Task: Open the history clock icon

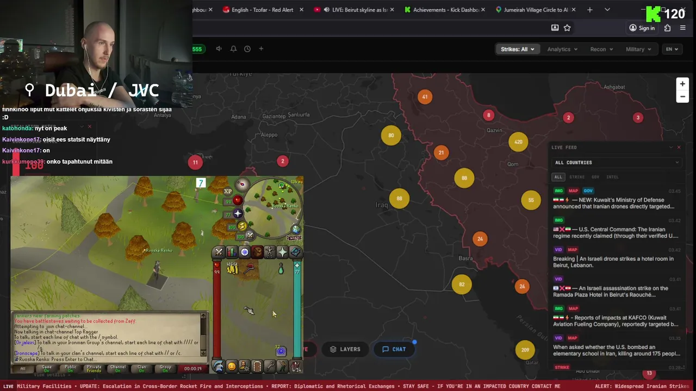Action: pyautogui.click(x=247, y=49)
